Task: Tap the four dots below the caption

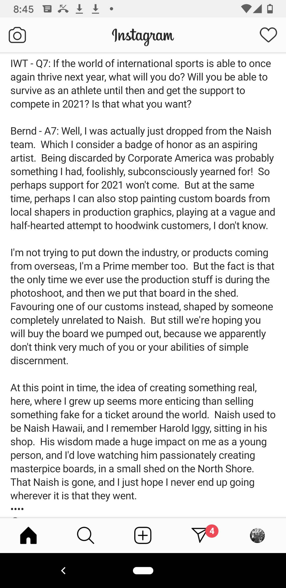Action: point(17,509)
